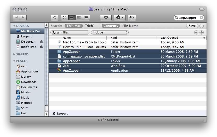Click the Safari history icon beside Mac Forums – Reply

[x=59, y=42]
